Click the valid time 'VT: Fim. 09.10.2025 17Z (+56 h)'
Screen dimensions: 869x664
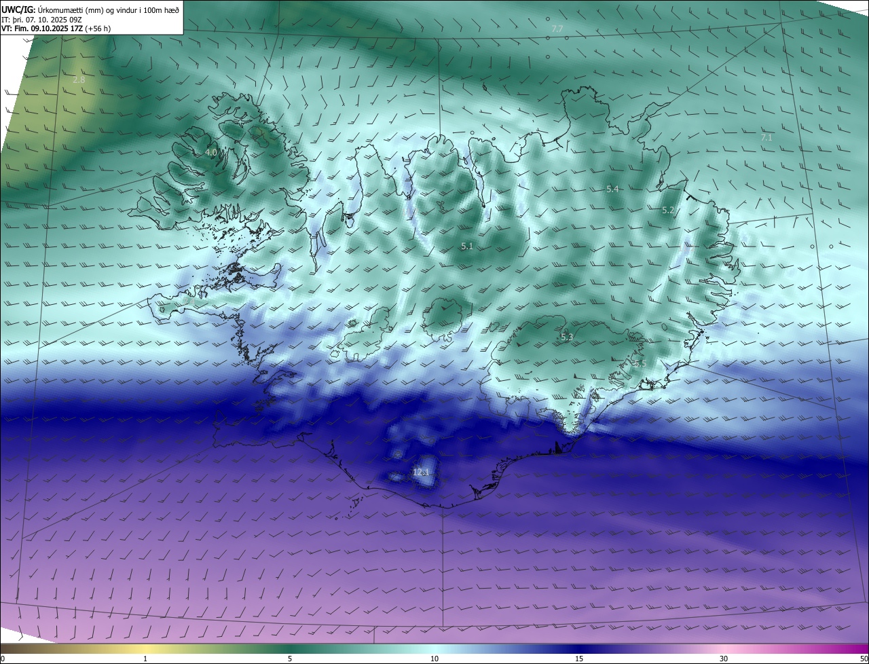[x=54, y=29]
